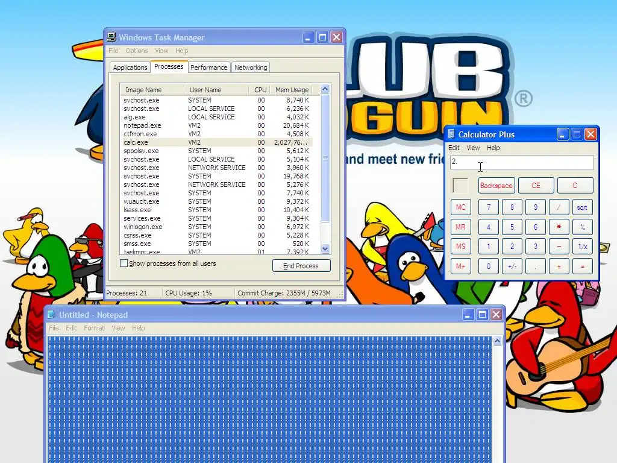Click the calculator M+ button

click(460, 266)
